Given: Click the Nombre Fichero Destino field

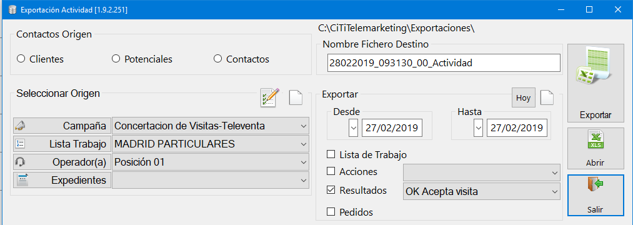Looking at the screenshot, I should click(x=444, y=63).
